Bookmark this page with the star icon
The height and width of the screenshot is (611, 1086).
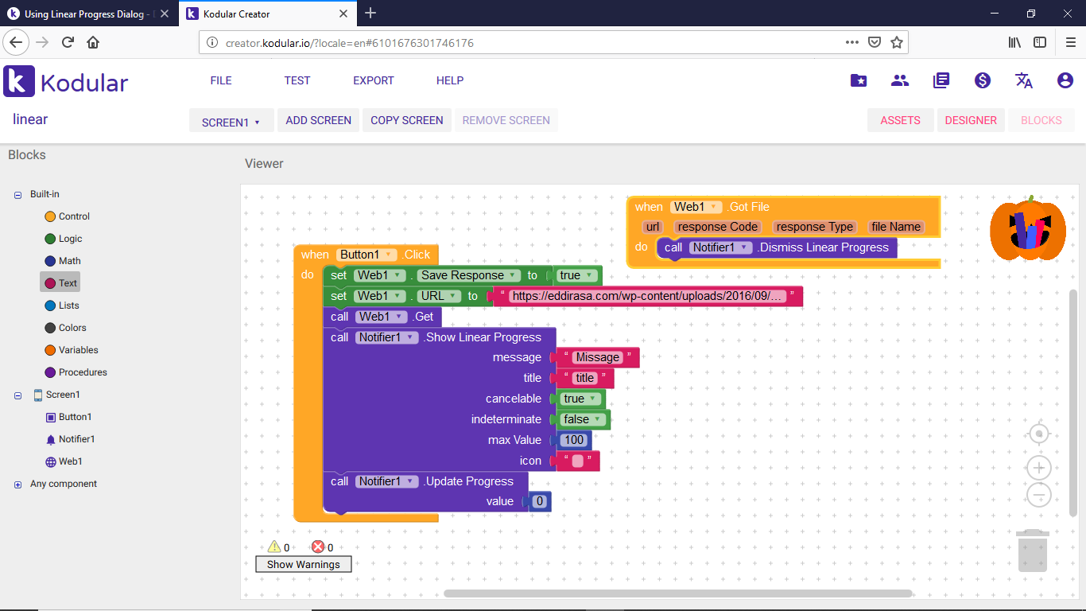click(x=897, y=42)
